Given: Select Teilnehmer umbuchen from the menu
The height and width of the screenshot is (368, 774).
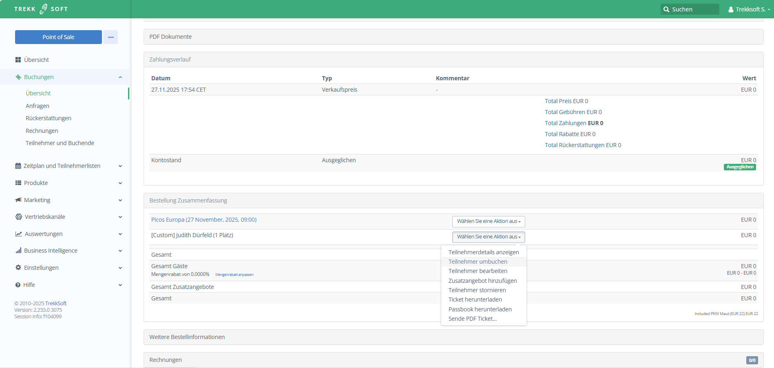Looking at the screenshot, I should coord(478,262).
